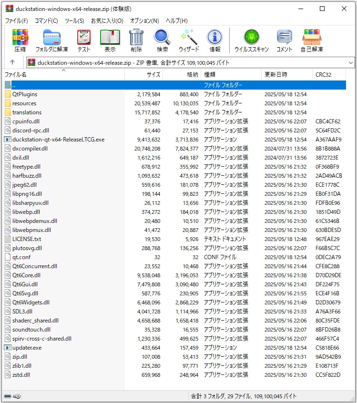Sort by サイズ column header

(144, 74)
